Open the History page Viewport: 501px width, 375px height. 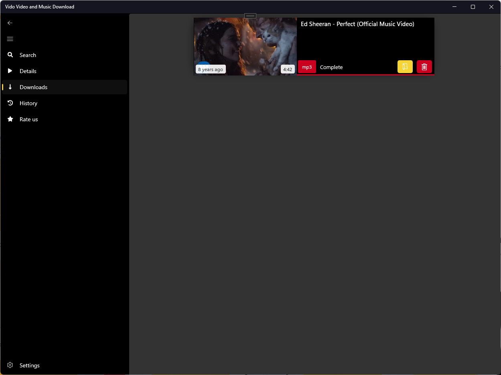point(65,103)
